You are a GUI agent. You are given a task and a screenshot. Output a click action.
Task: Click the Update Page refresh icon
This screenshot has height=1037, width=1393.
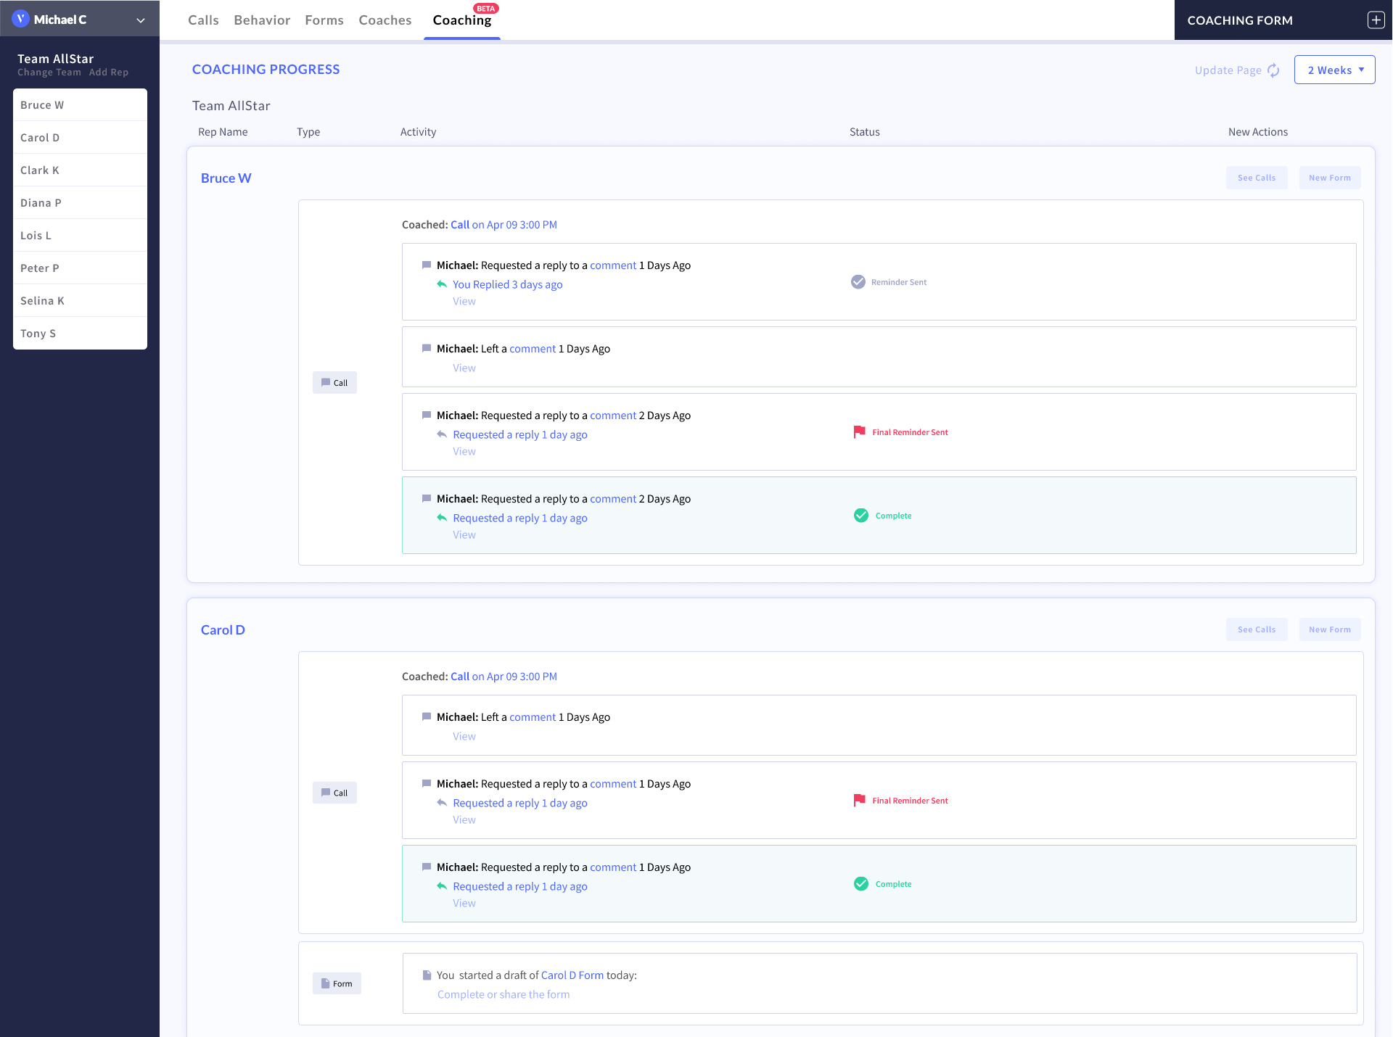click(1273, 70)
